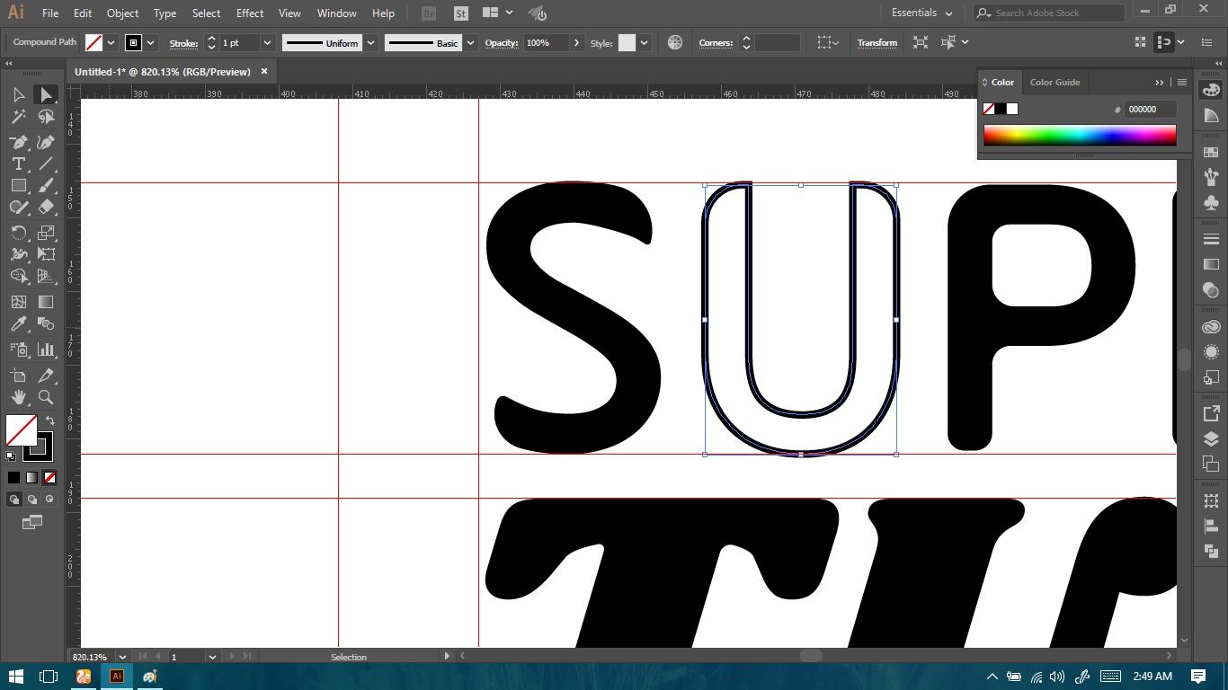Open the Stroke weight dropdown

click(267, 43)
